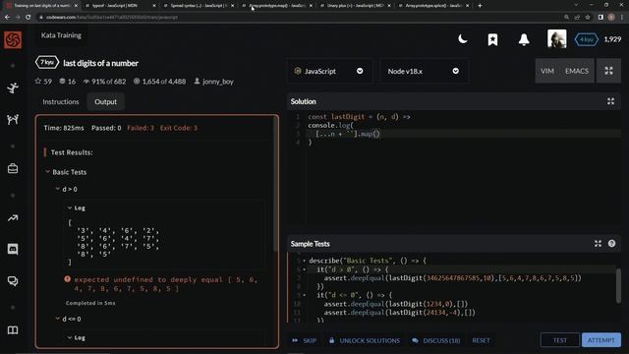The height and width of the screenshot is (354, 629).
Task: Go back in browser
Action: pyautogui.click(x=7, y=18)
